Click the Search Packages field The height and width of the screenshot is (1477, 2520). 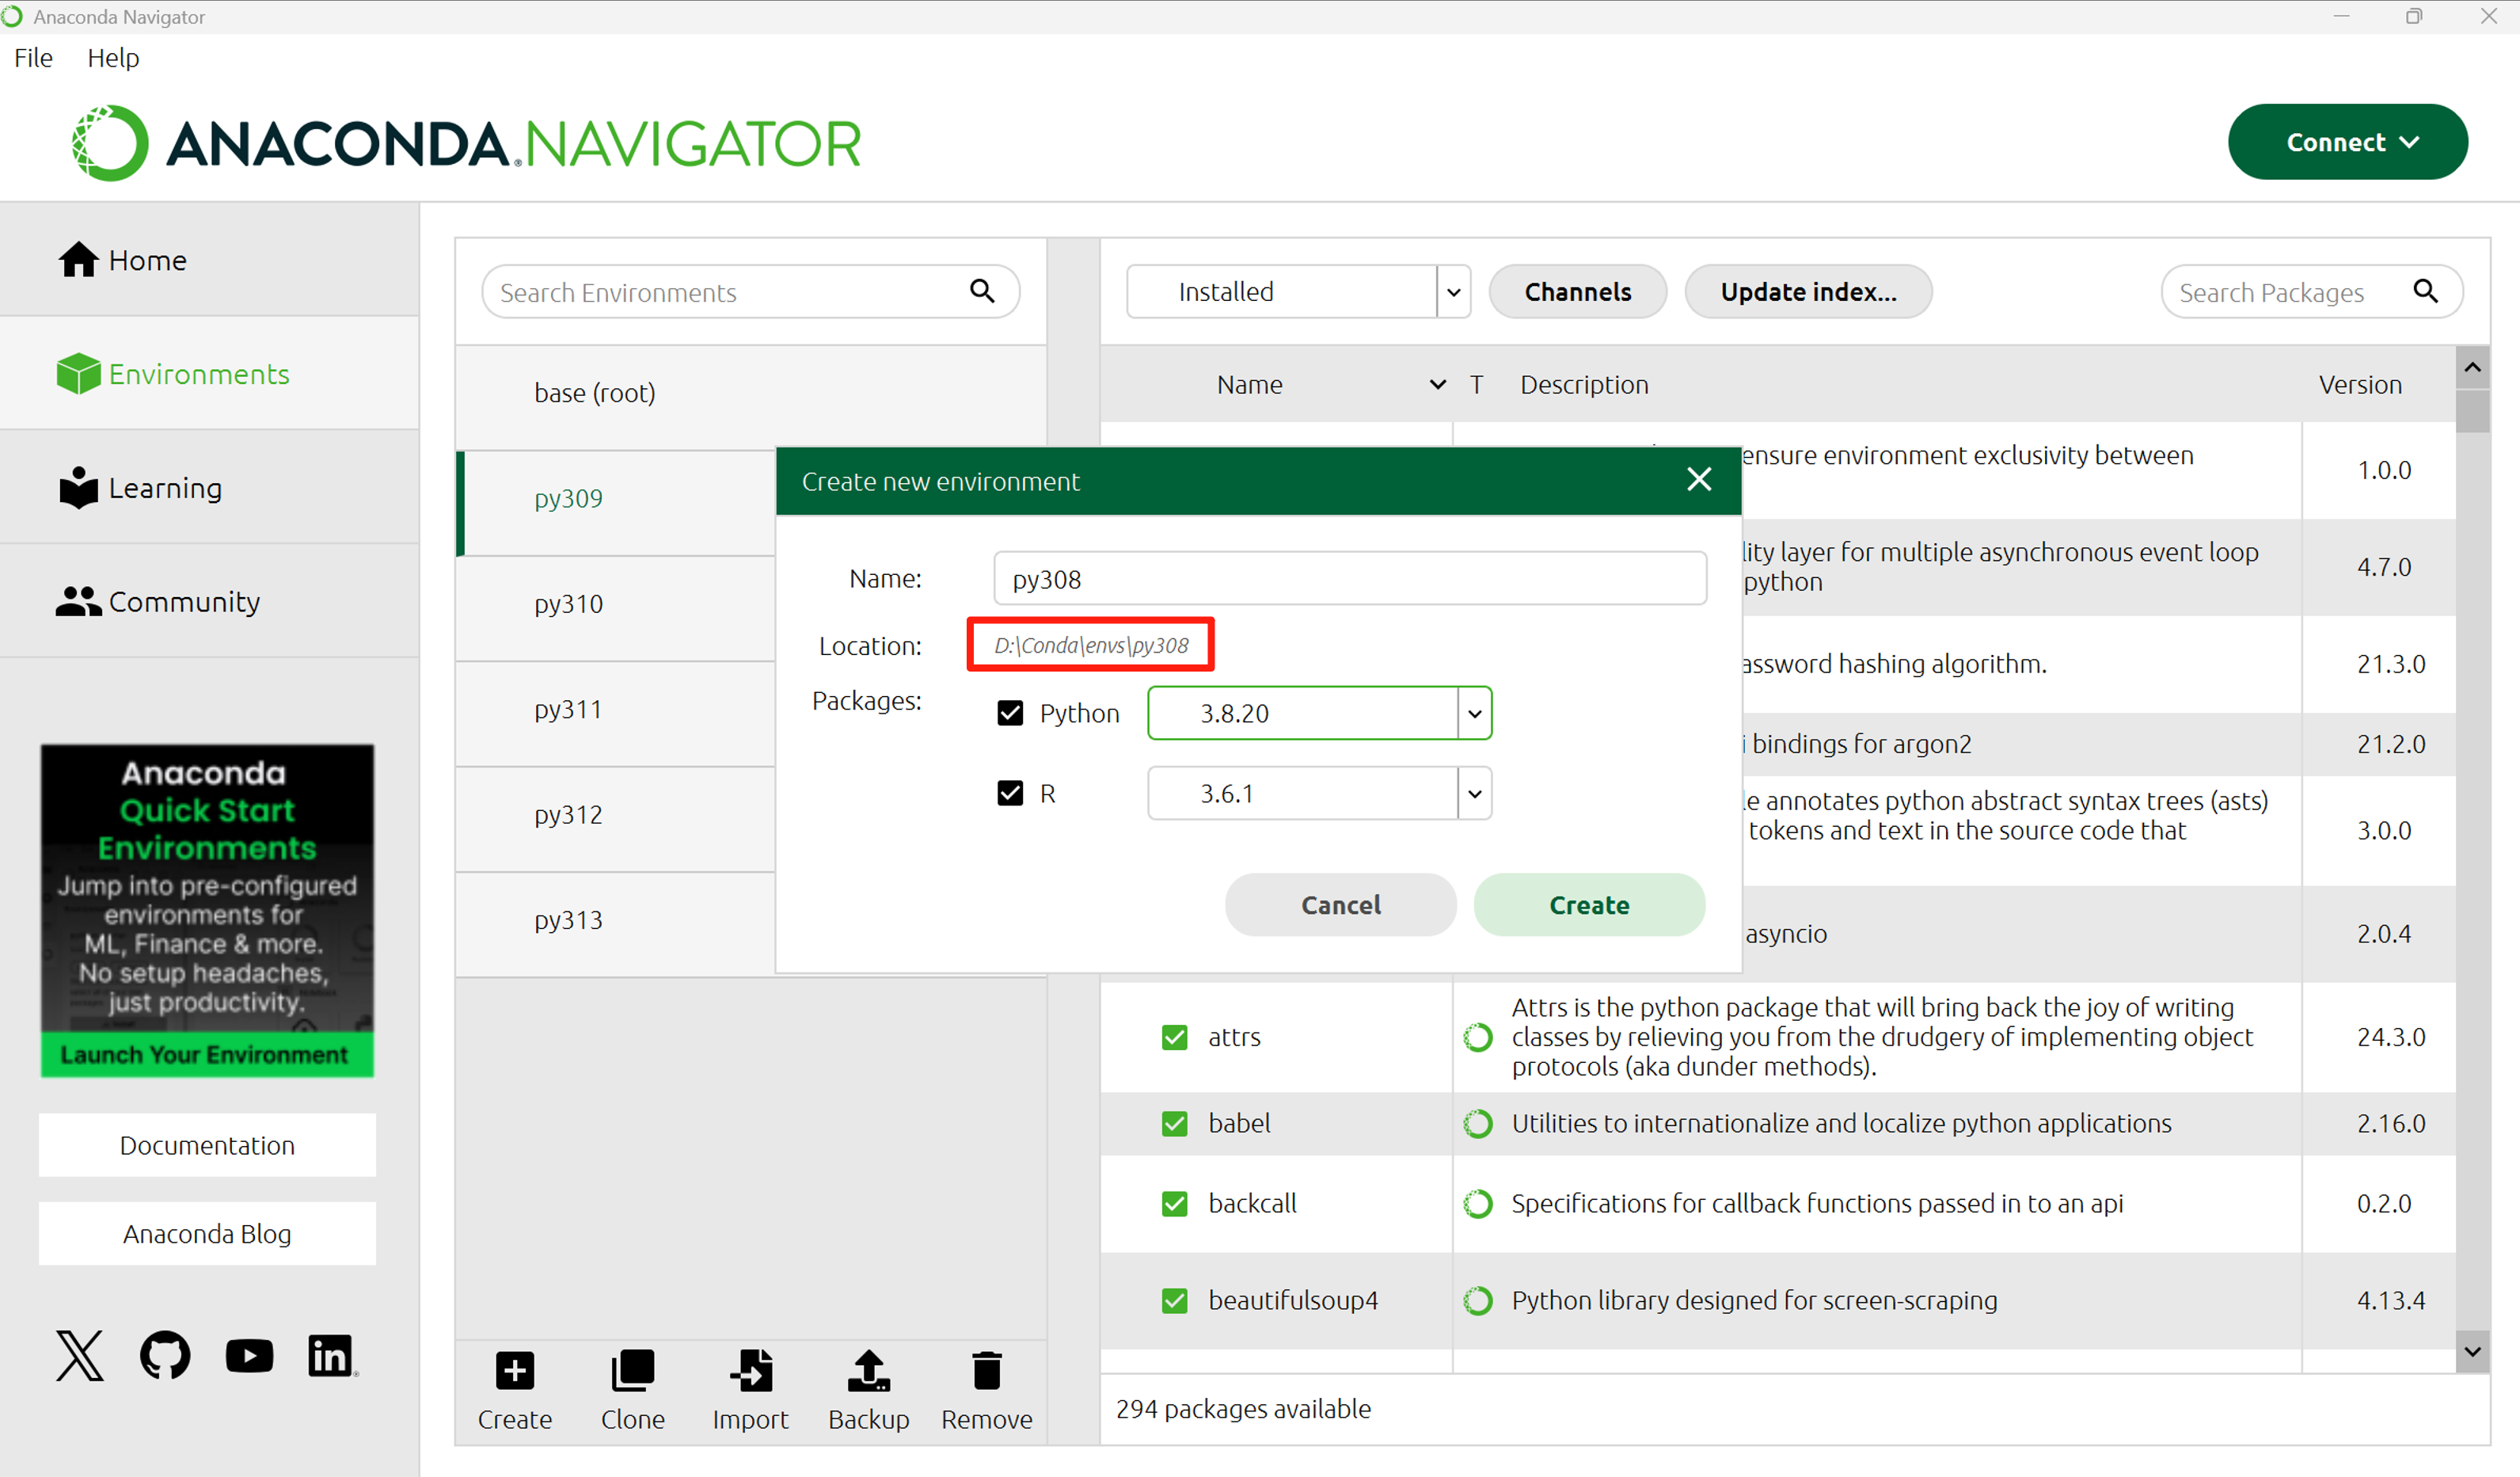click(2311, 291)
